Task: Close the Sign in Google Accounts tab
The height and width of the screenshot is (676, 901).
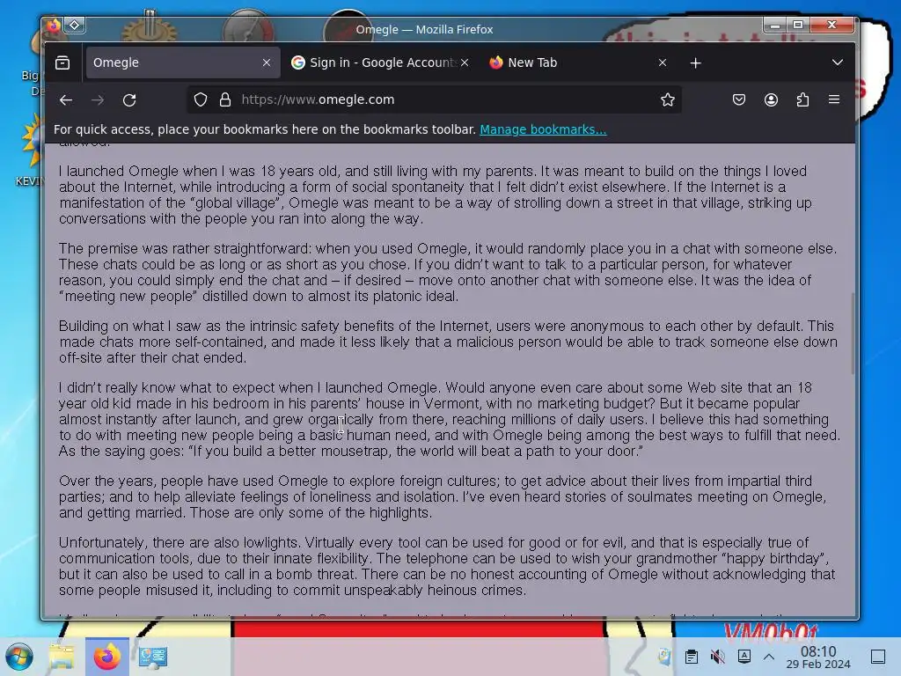Action: (465, 62)
